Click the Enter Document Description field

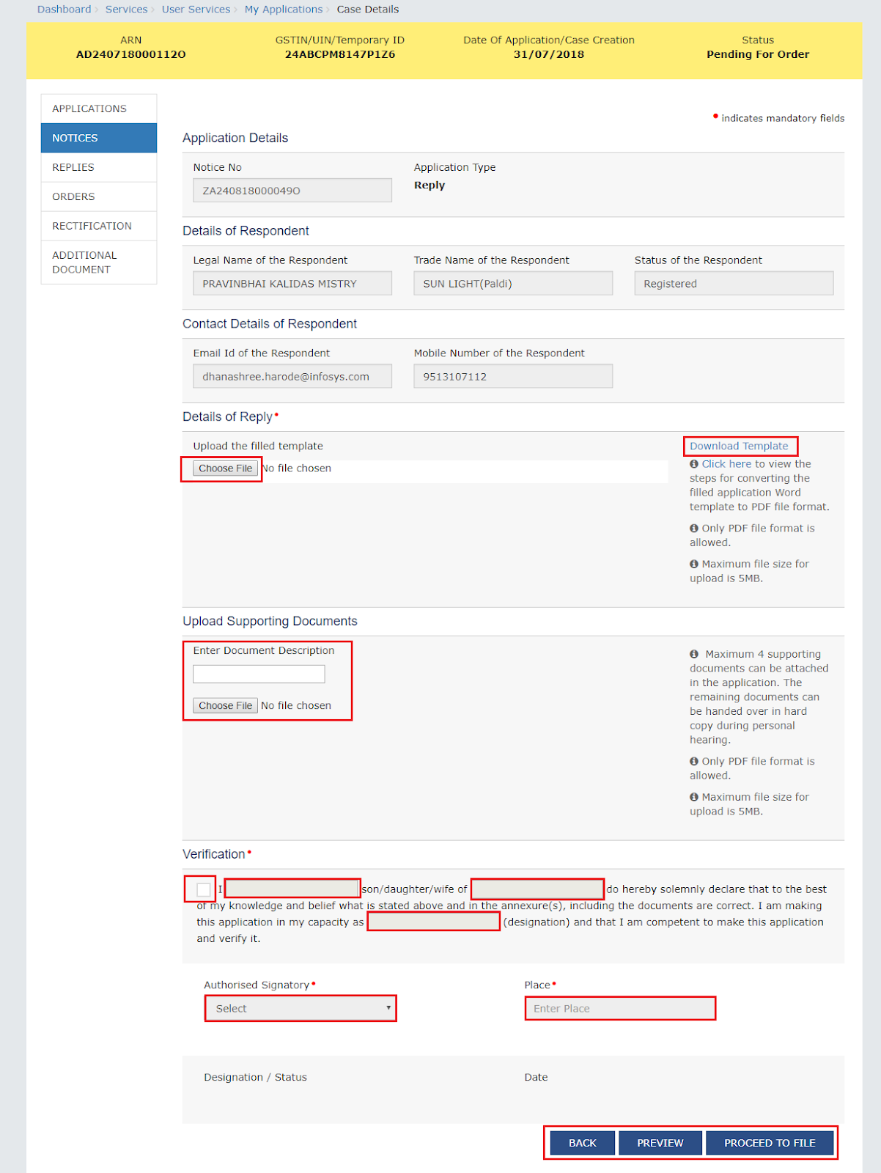[259, 674]
